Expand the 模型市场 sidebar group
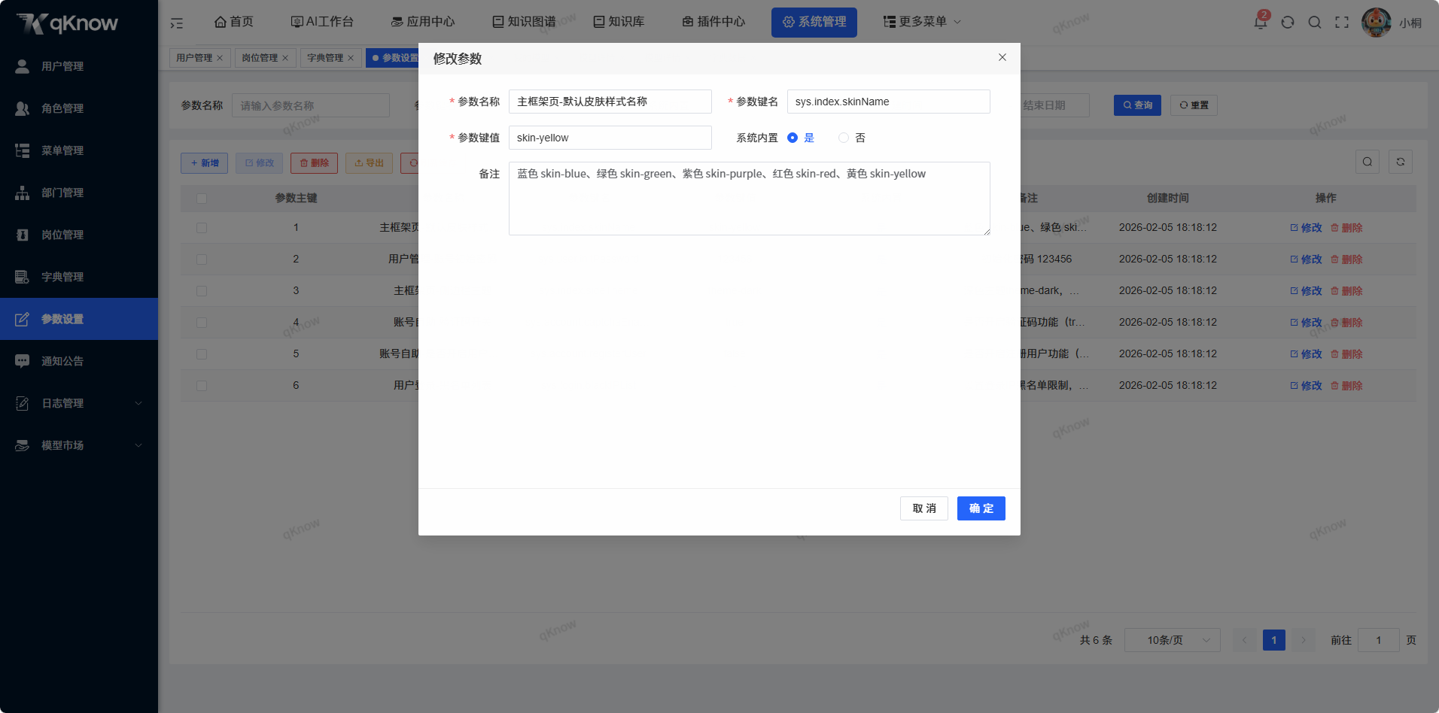 click(x=79, y=445)
